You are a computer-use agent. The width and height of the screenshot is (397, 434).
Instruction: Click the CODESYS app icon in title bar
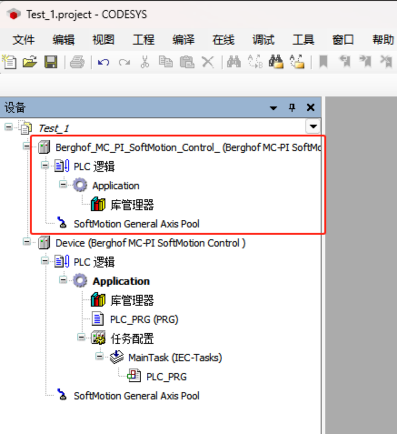pyautogui.click(x=14, y=15)
